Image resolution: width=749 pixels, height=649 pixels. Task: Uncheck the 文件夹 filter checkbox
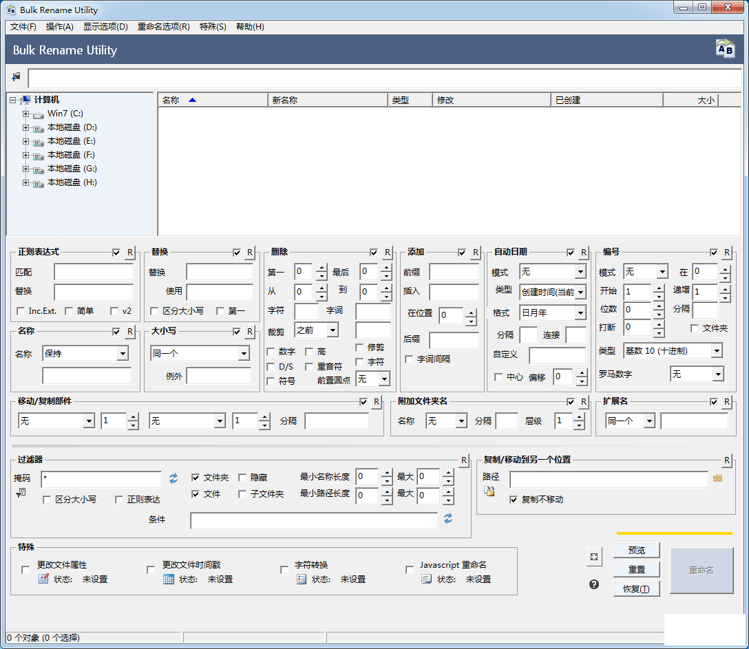tap(196, 477)
